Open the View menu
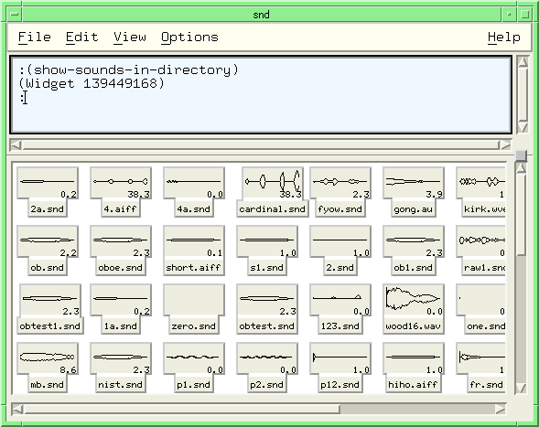 pos(130,37)
